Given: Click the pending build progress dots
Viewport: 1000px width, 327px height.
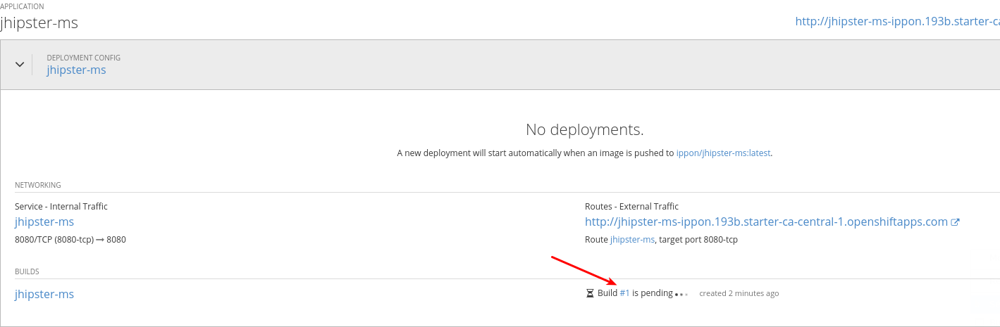Looking at the screenshot, I should [x=681, y=294].
